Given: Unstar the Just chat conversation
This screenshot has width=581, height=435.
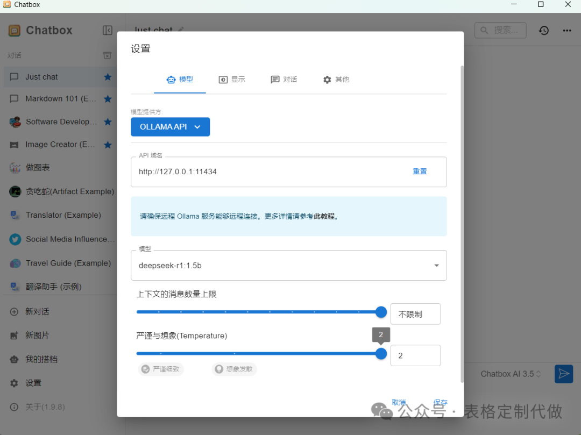Looking at the screenshot, I should [x=108, y=77].
